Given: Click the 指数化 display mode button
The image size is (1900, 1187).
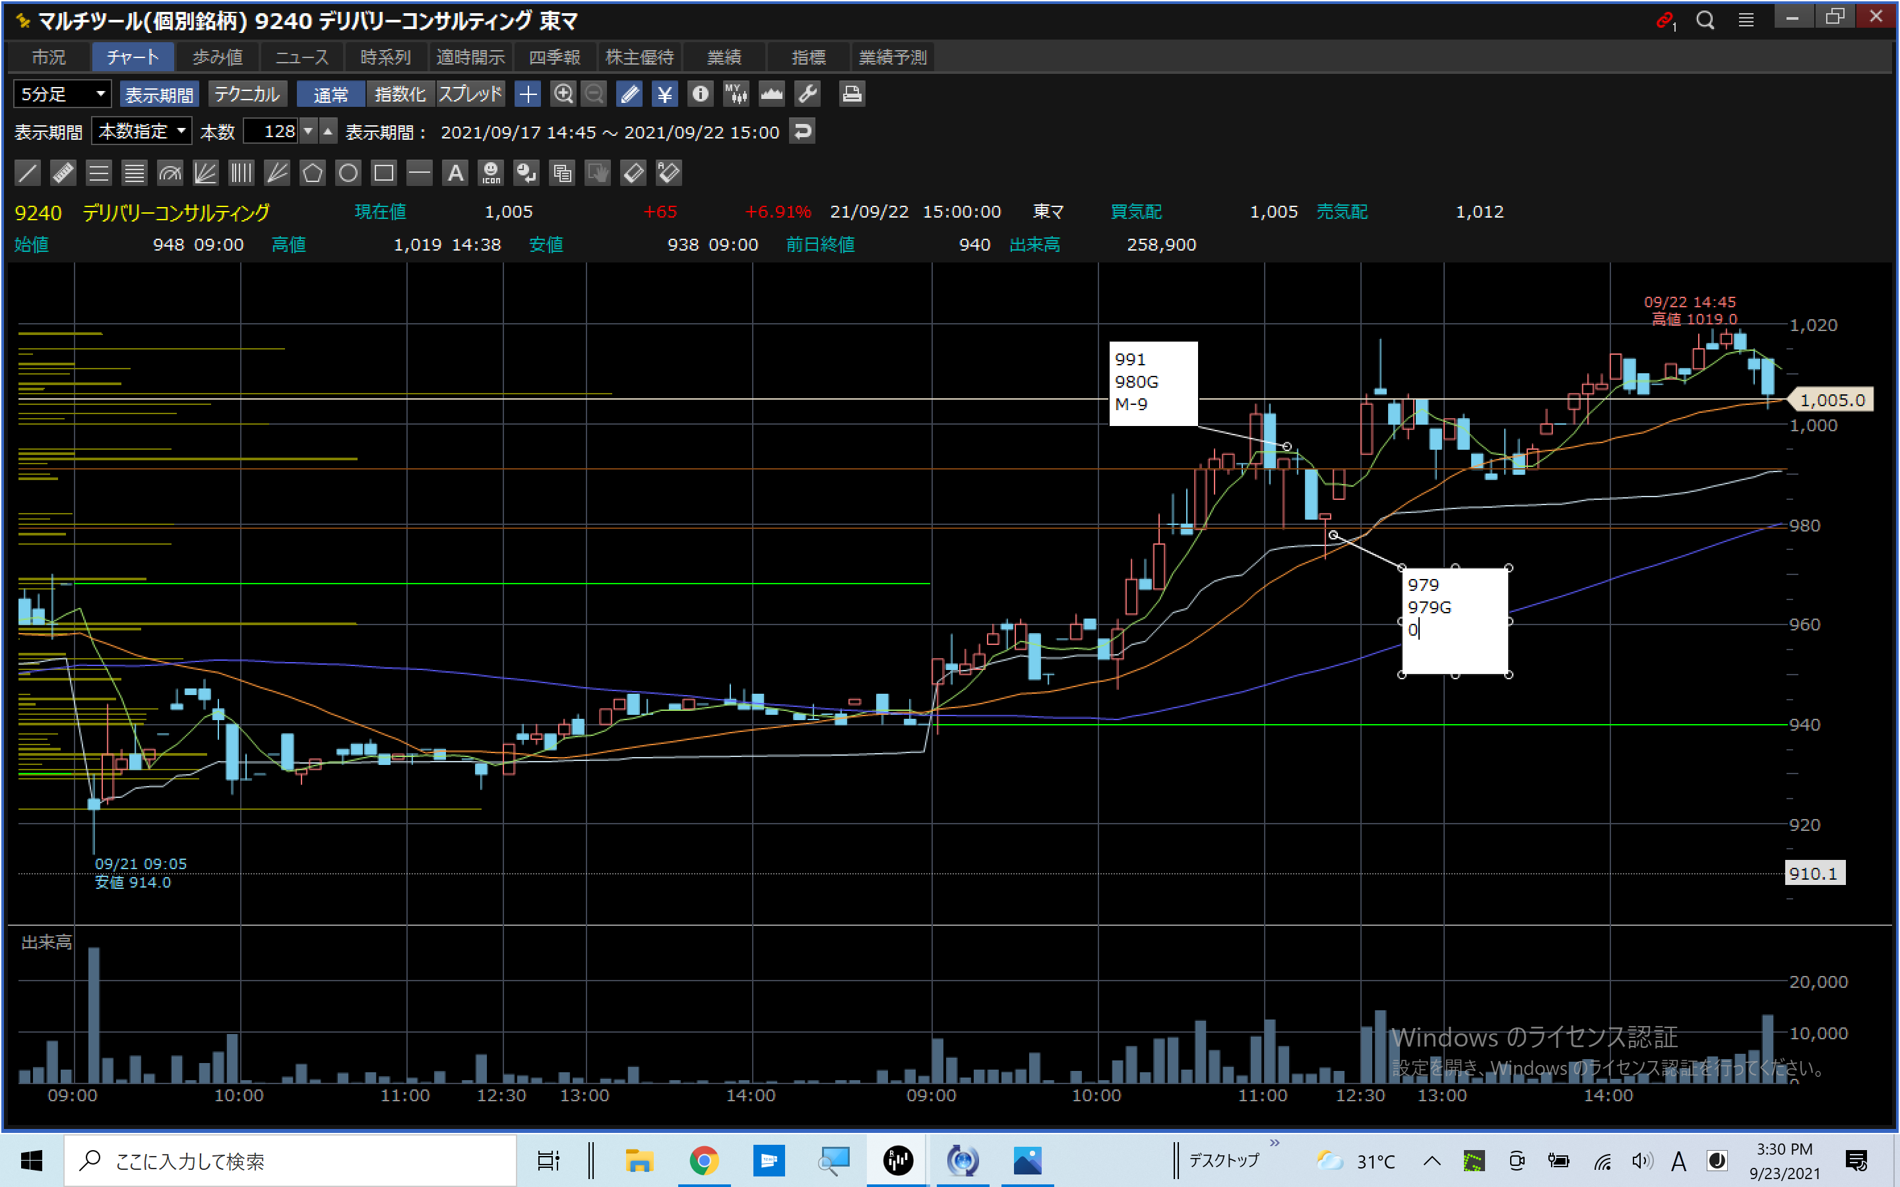Looking at the screenshot, I should point(400,94).
